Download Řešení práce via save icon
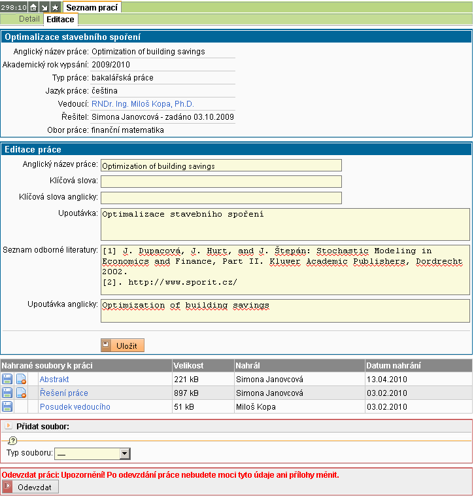The height and width of the screenshot is (498, 474). click(x=7, y=393)
